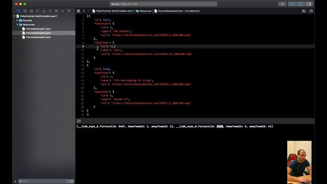Click the add file plus button
Viewport: 327px width, 184px height.
click(15, 181)
